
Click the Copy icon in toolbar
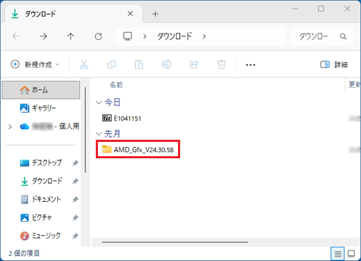tap(112, 64)
